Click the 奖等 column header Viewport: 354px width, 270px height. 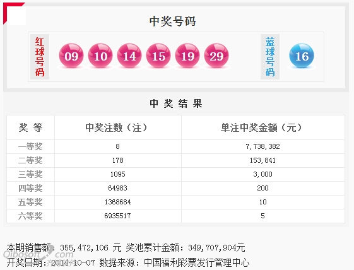point(30,127)
